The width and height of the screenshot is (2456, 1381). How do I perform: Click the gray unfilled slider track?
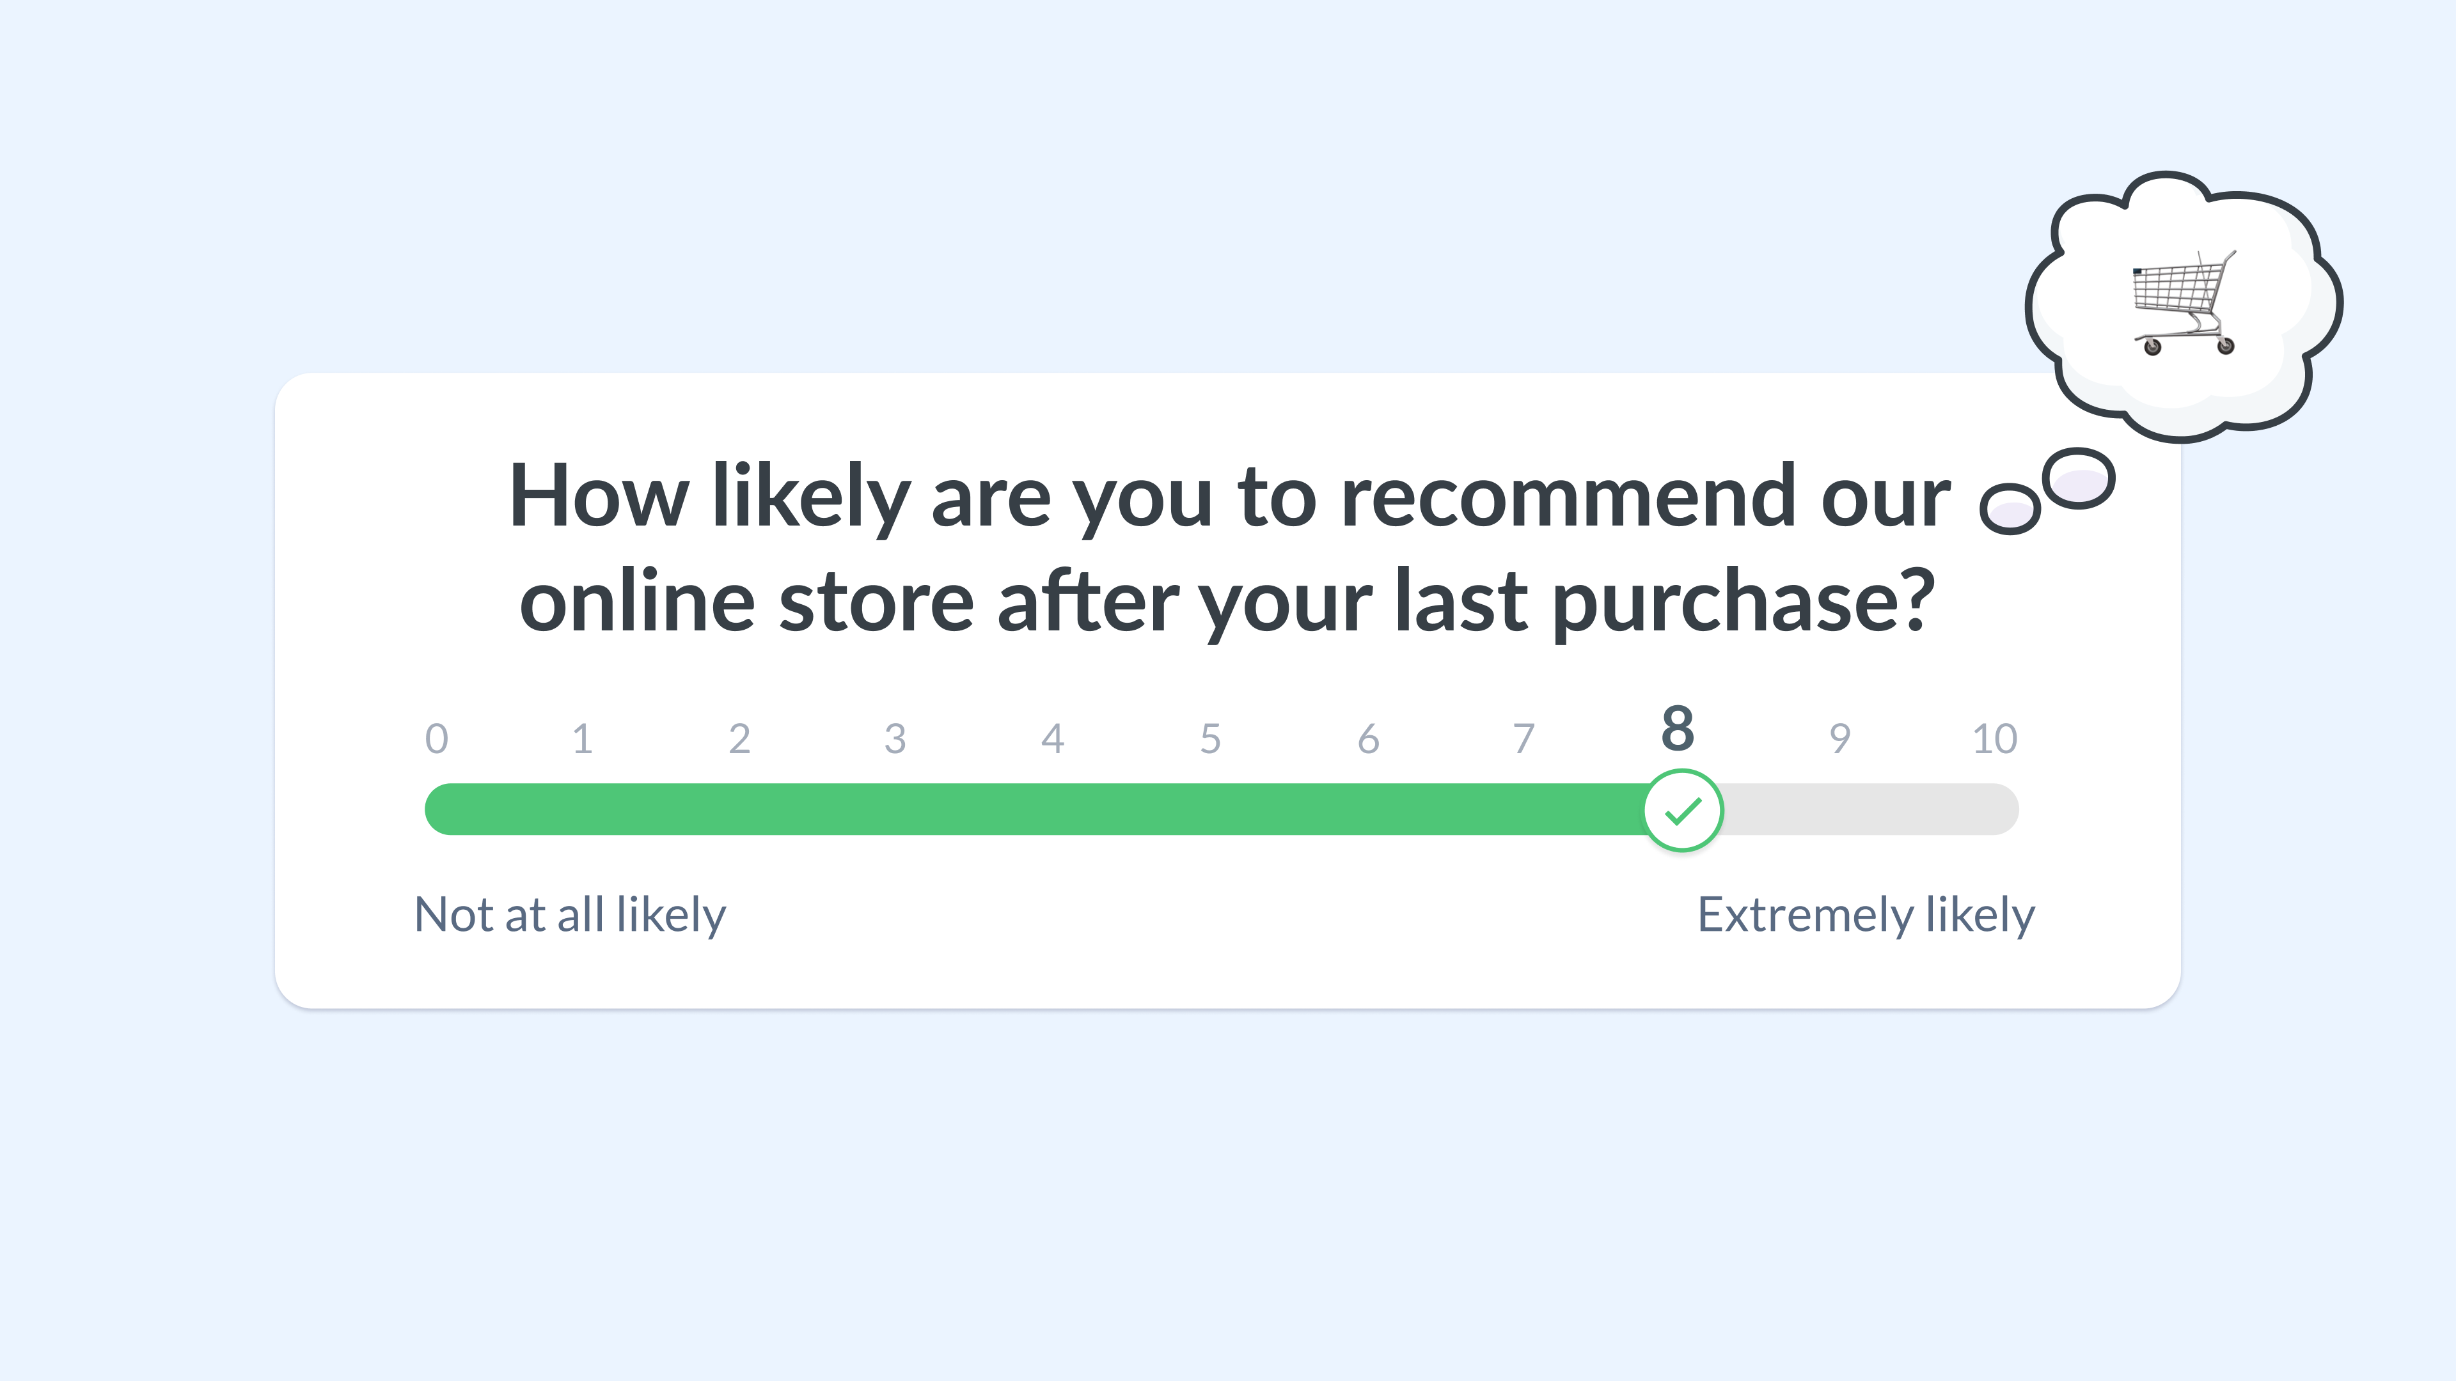point(1871,809)
